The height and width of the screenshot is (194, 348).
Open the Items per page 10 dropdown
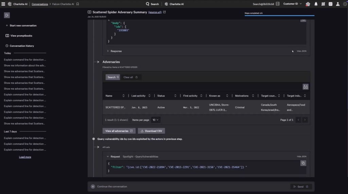tap(156, 120)
